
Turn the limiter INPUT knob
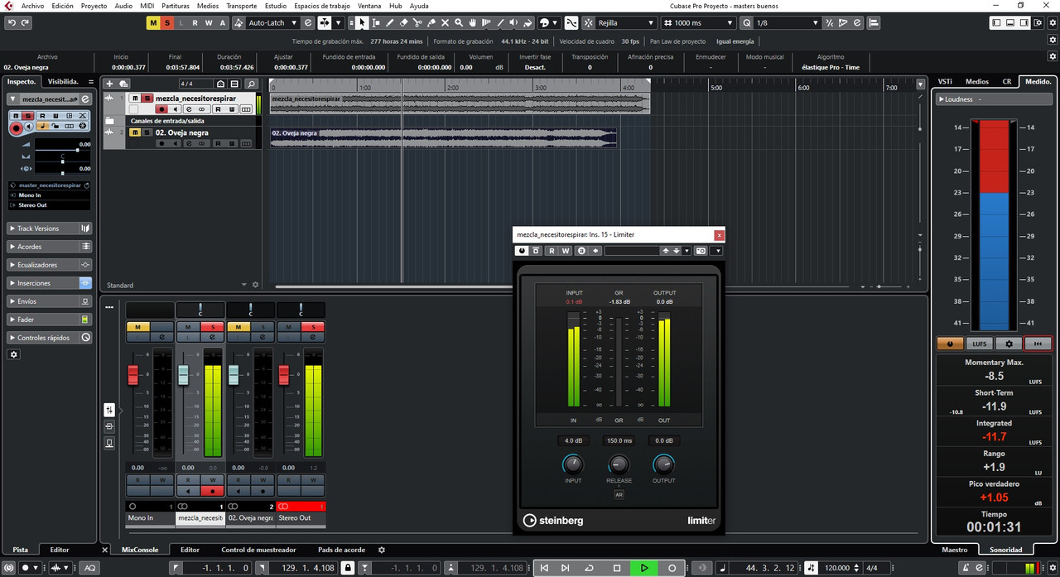(572, 464)
